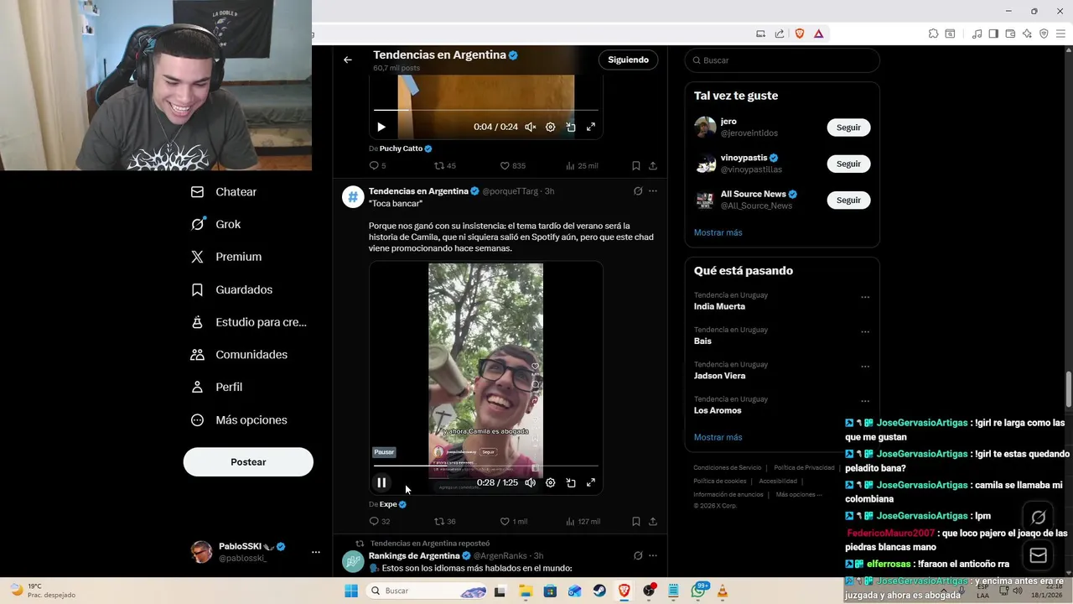
Task: Open playback settings on the Camila video
Action: click(551, 482)
